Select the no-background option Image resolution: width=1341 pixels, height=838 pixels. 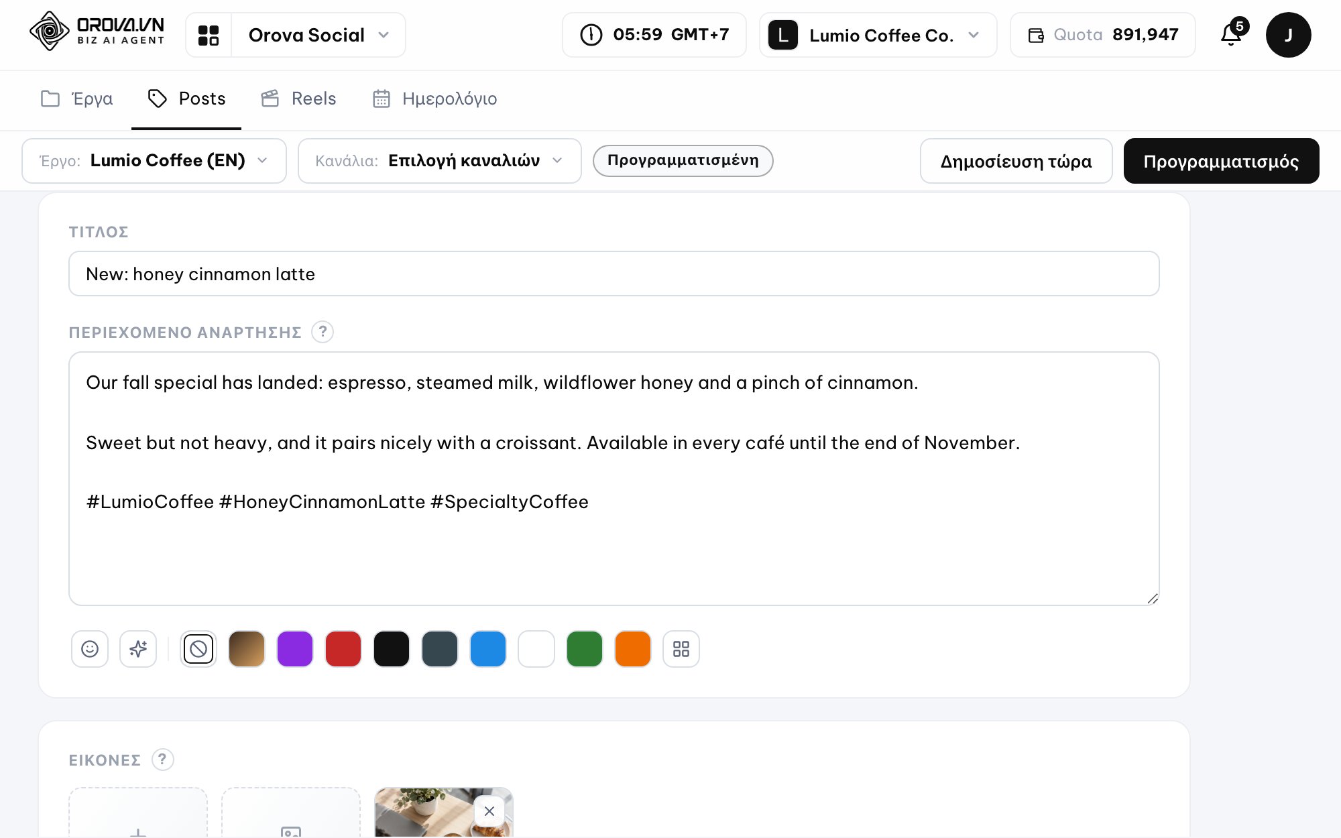(198, 649)
